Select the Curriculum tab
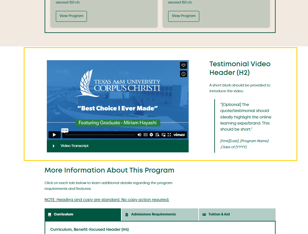Viewport: 308px width, 234px height. 83,214
